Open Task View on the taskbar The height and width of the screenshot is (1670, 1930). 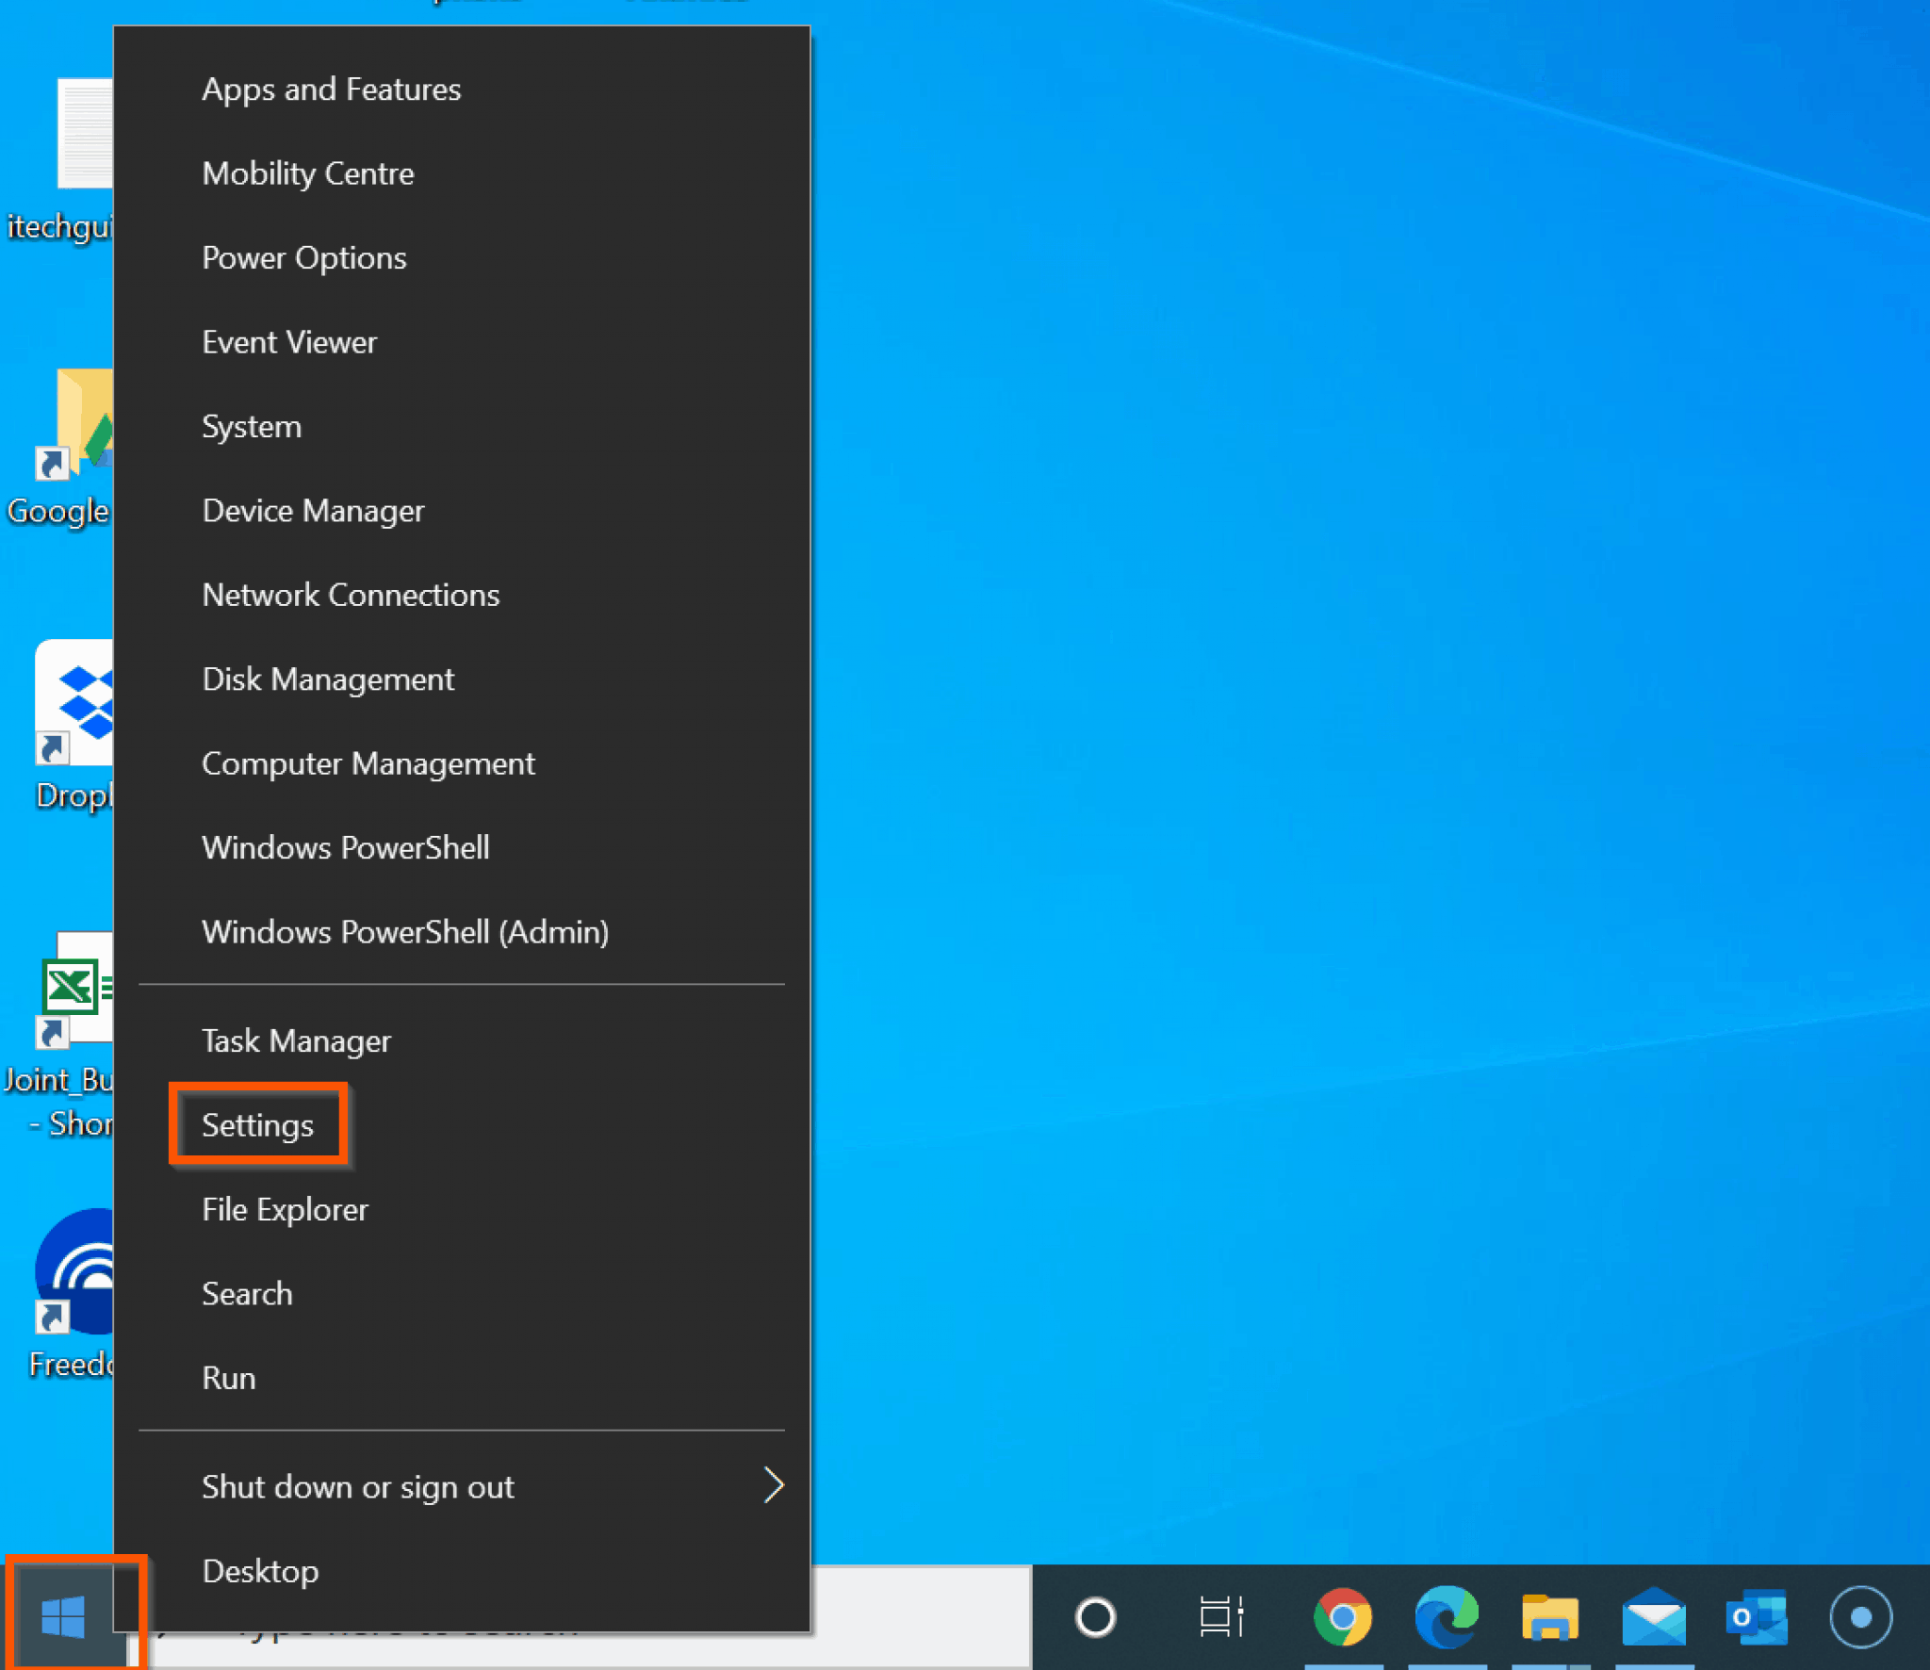pos(1221,1617)
